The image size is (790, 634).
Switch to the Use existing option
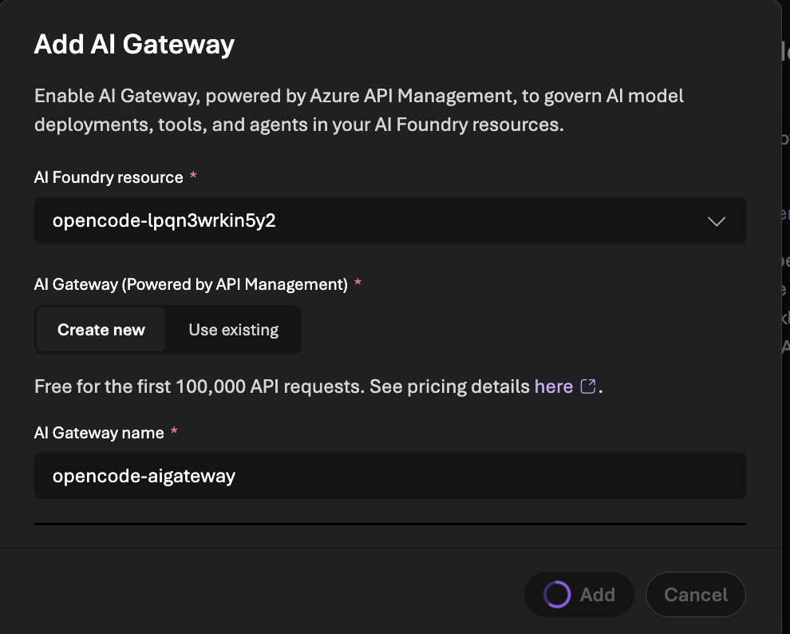[x=233, y=330]
